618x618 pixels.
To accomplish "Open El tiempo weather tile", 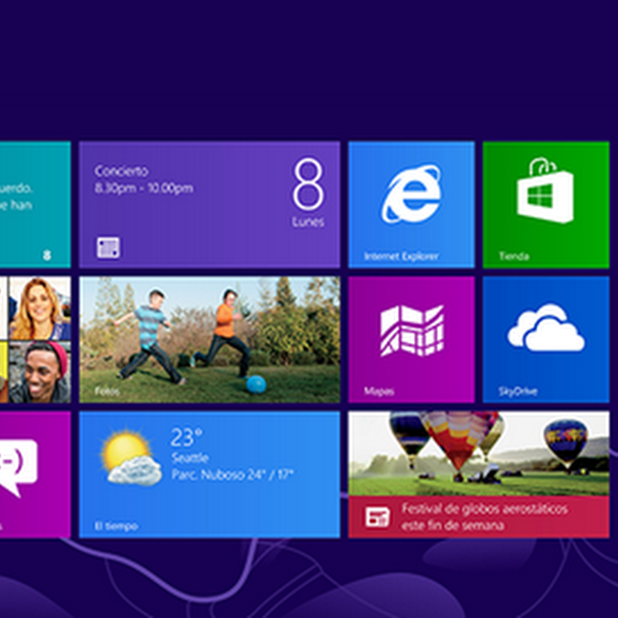I will pos(209,474).
